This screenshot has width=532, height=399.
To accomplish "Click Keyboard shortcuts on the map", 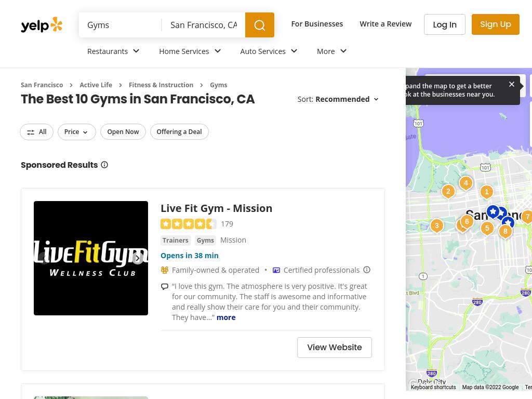I will 433,387.
